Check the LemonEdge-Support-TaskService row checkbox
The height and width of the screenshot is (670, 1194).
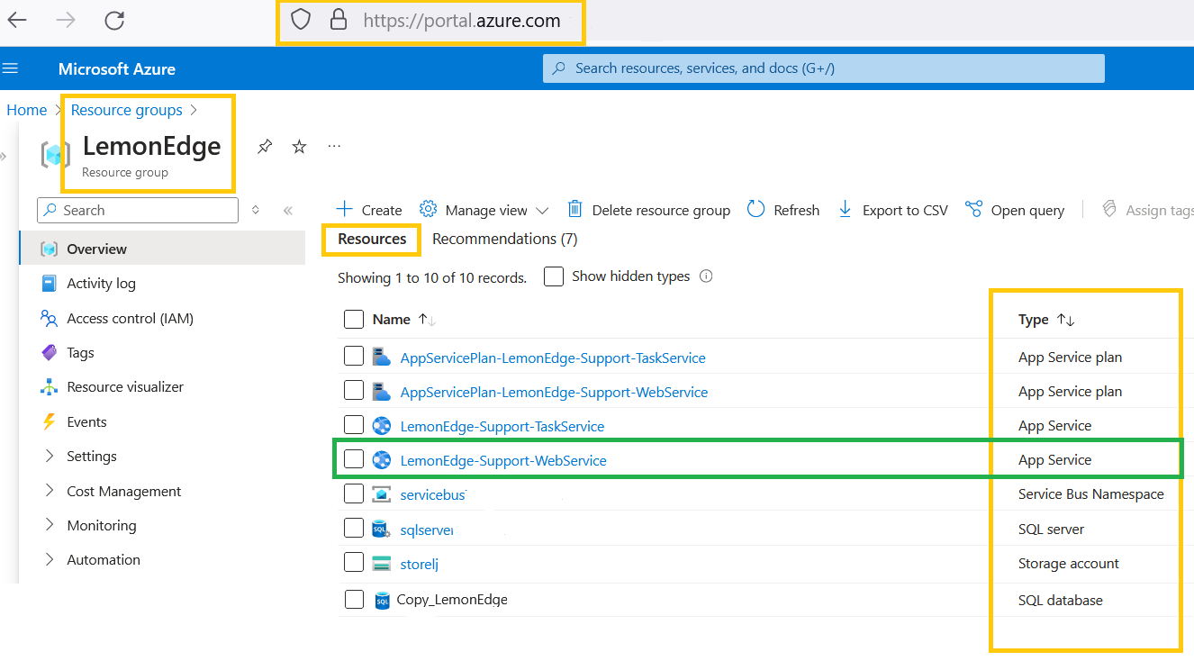coord(354,425)
